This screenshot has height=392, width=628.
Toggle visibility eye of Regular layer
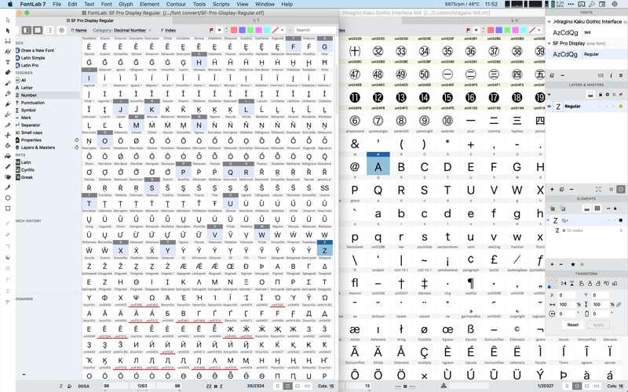pyautogui.click(x=549, y=107)
